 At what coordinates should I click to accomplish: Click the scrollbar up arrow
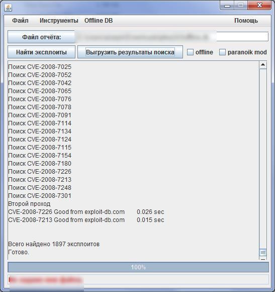point(263,65)
